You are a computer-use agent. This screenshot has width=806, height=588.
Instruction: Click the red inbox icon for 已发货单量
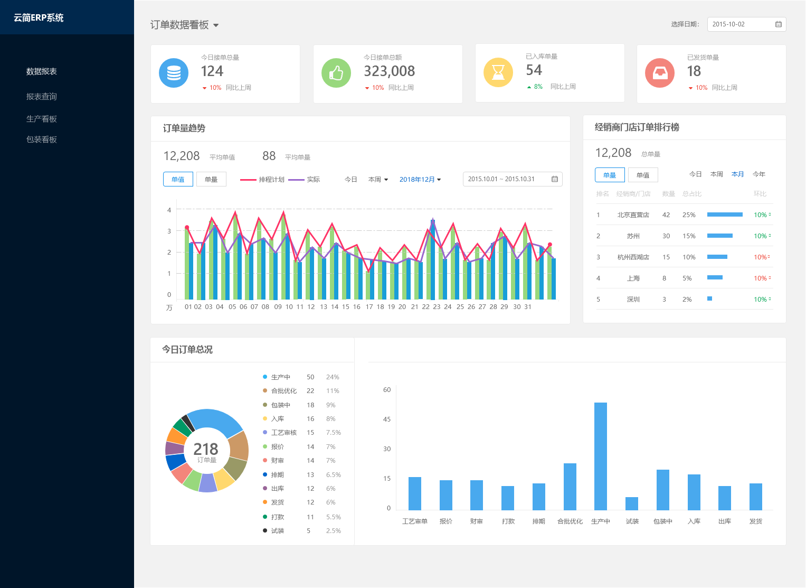coord(660,73)
